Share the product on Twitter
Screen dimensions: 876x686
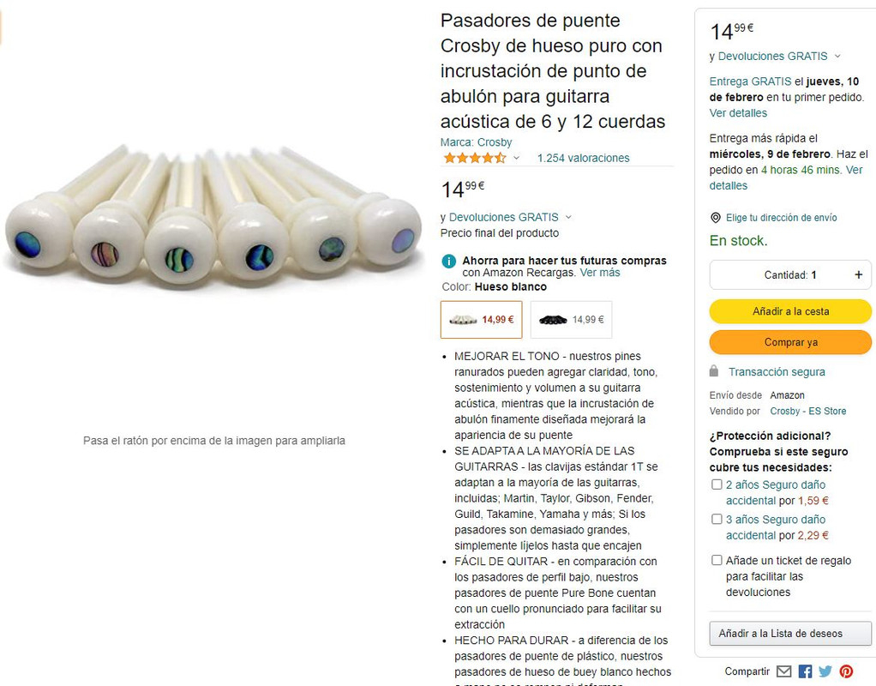(x=825, y=671)
